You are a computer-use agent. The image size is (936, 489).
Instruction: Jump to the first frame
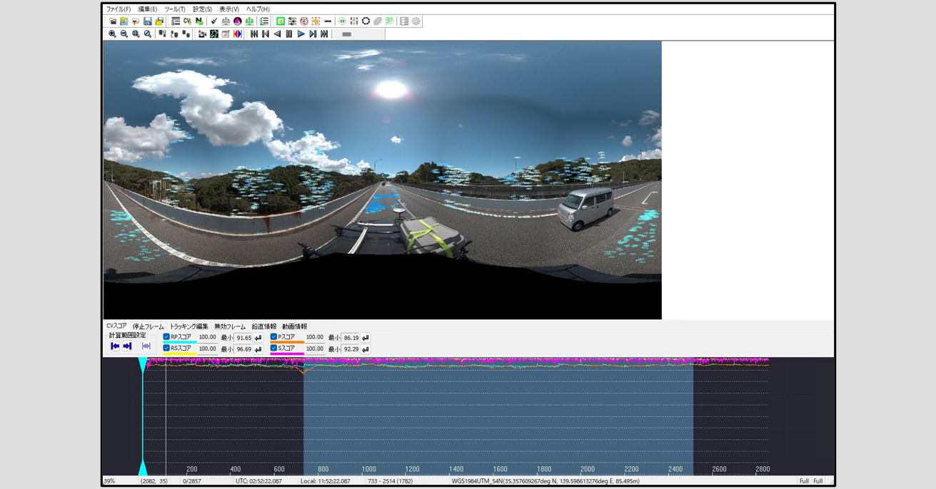pos(253,34)
